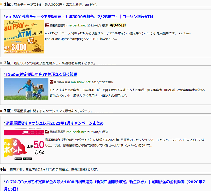This screenshot has height=191, width=211.
Task: Click the gold crown icon beside 1位
Action: coord(1,4)
